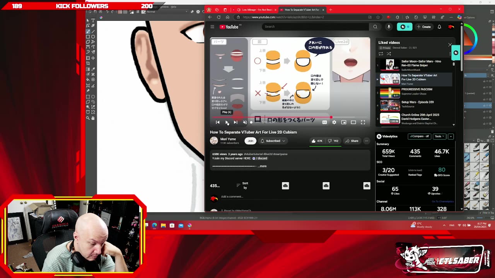Unmute the video with the speaker icon
495x278 pixels.
245,122
